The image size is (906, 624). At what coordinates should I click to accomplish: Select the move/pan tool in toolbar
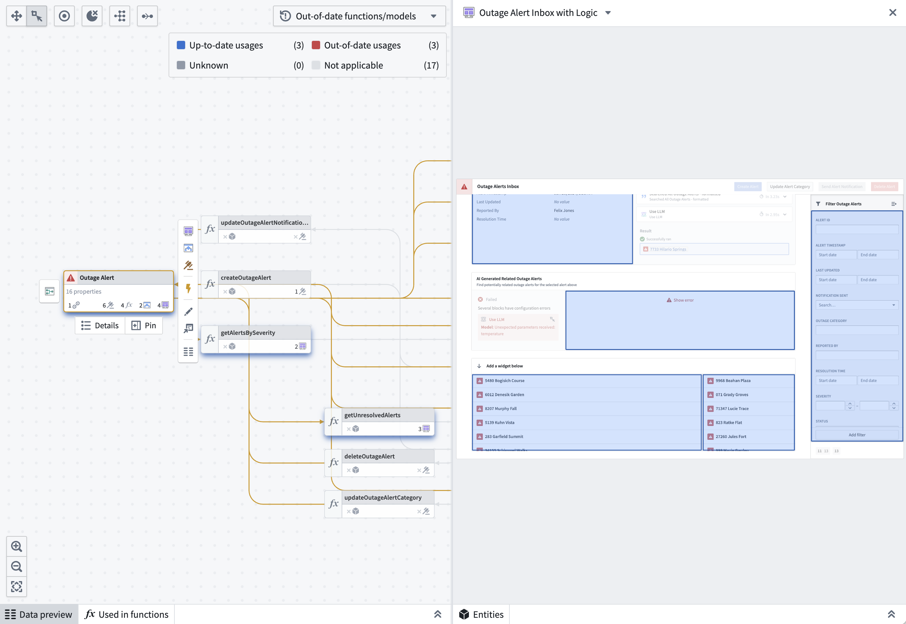[x=16, y=16]
